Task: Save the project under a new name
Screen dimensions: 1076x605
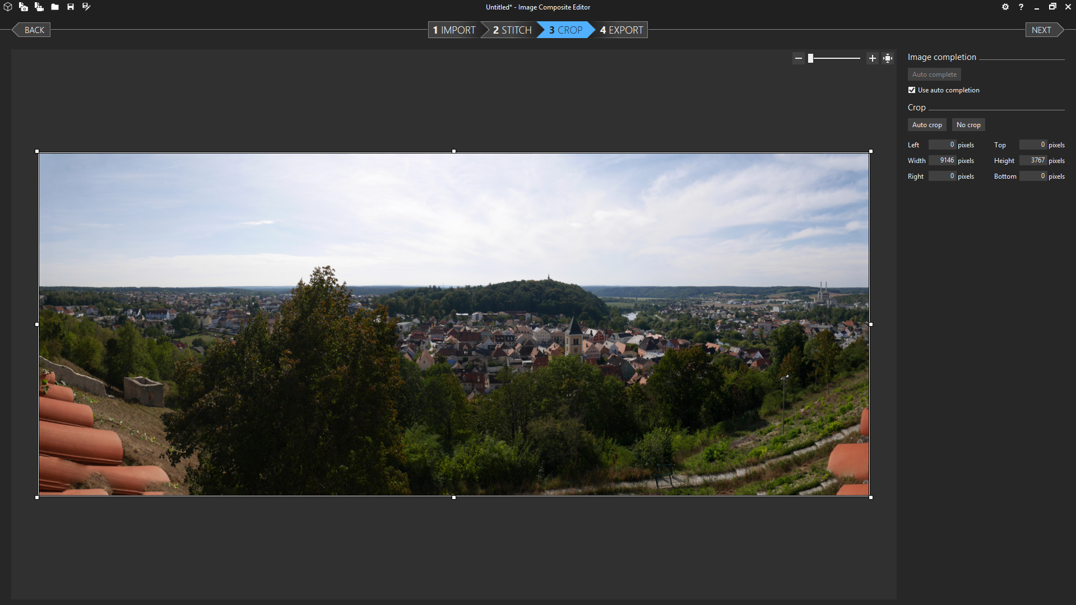Action: [86, 7]
